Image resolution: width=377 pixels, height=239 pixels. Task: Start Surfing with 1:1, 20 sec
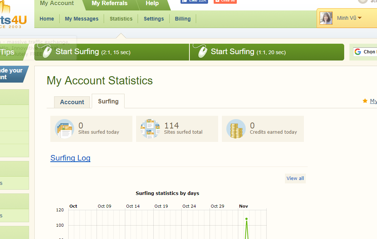click(x=267, y=52)
